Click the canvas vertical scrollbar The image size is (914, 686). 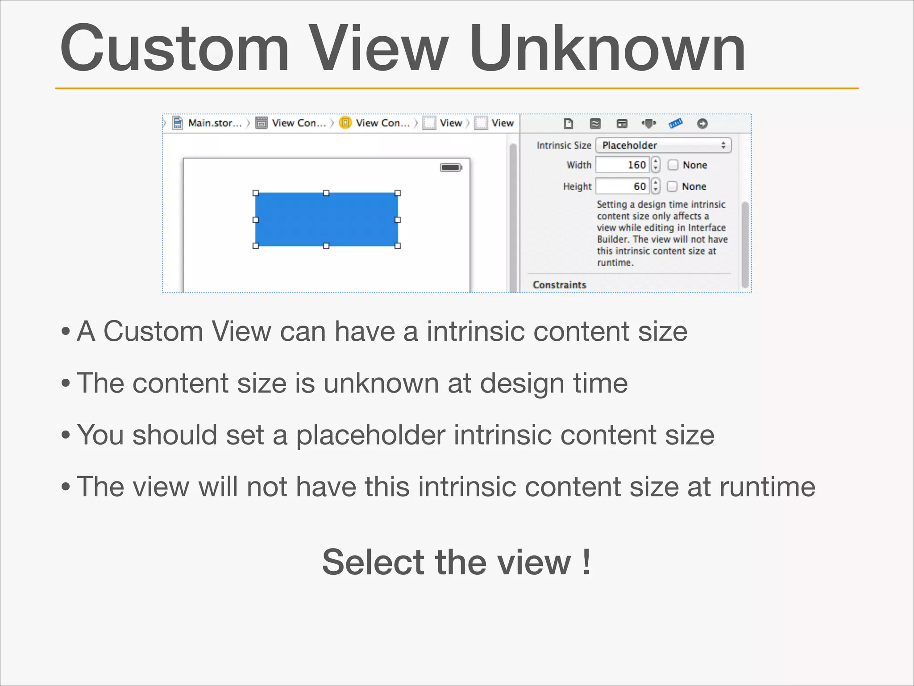[x=513, y=217]
